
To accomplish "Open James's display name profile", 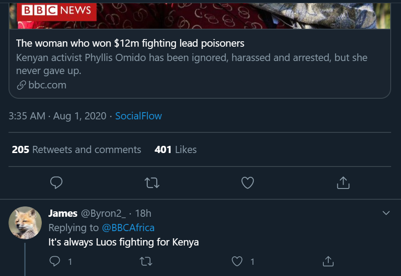I will pyautogui.click(x=63, y=213).
